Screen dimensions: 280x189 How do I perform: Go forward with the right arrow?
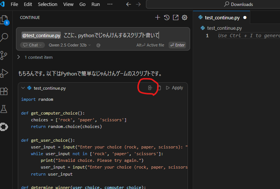coord(138,4)
